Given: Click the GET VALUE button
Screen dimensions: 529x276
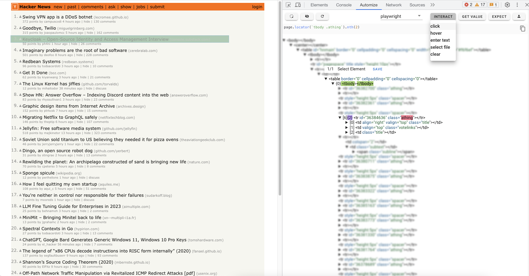Looking at the screenshot, I should [x=472, y=17].
